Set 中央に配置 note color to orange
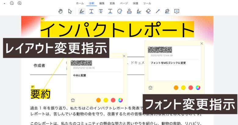 [98, 100]
